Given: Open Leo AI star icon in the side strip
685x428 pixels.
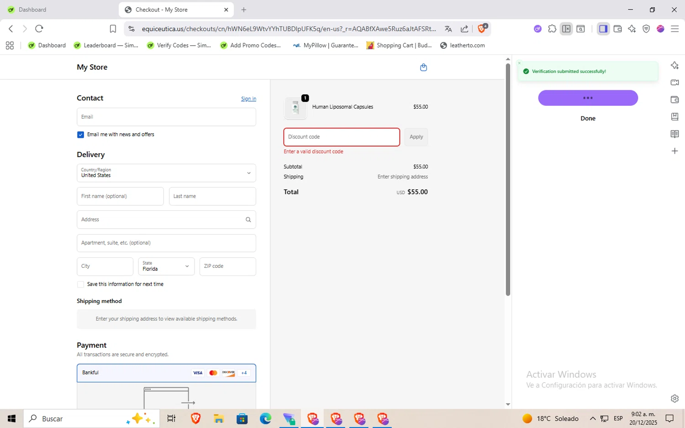Looking at the screenshot, I should click(x=674, y=65).
